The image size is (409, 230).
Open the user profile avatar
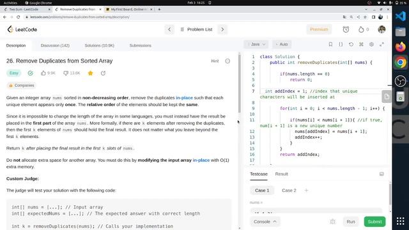coord(382,29)
